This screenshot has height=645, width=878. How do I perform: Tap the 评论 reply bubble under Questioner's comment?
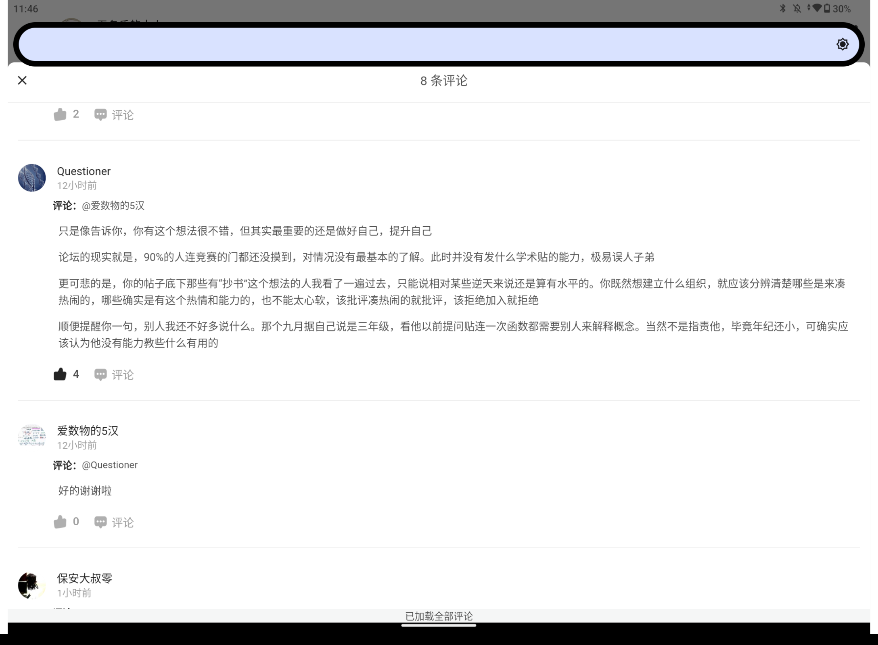pyautogui.click(x=114, y=375)
